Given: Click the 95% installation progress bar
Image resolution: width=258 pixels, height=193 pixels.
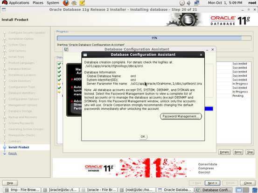Looking at the screenshot, I should point(154,38).
